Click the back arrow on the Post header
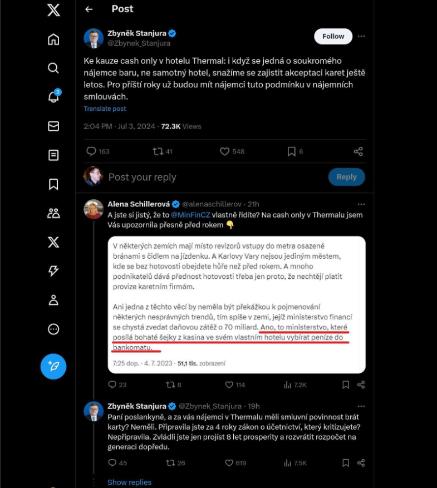This screenshot has width=437, height=488. tap(89, 9)
